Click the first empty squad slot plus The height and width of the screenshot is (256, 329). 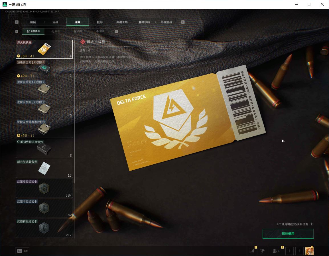pyautogui.click(x=290, y=251)
